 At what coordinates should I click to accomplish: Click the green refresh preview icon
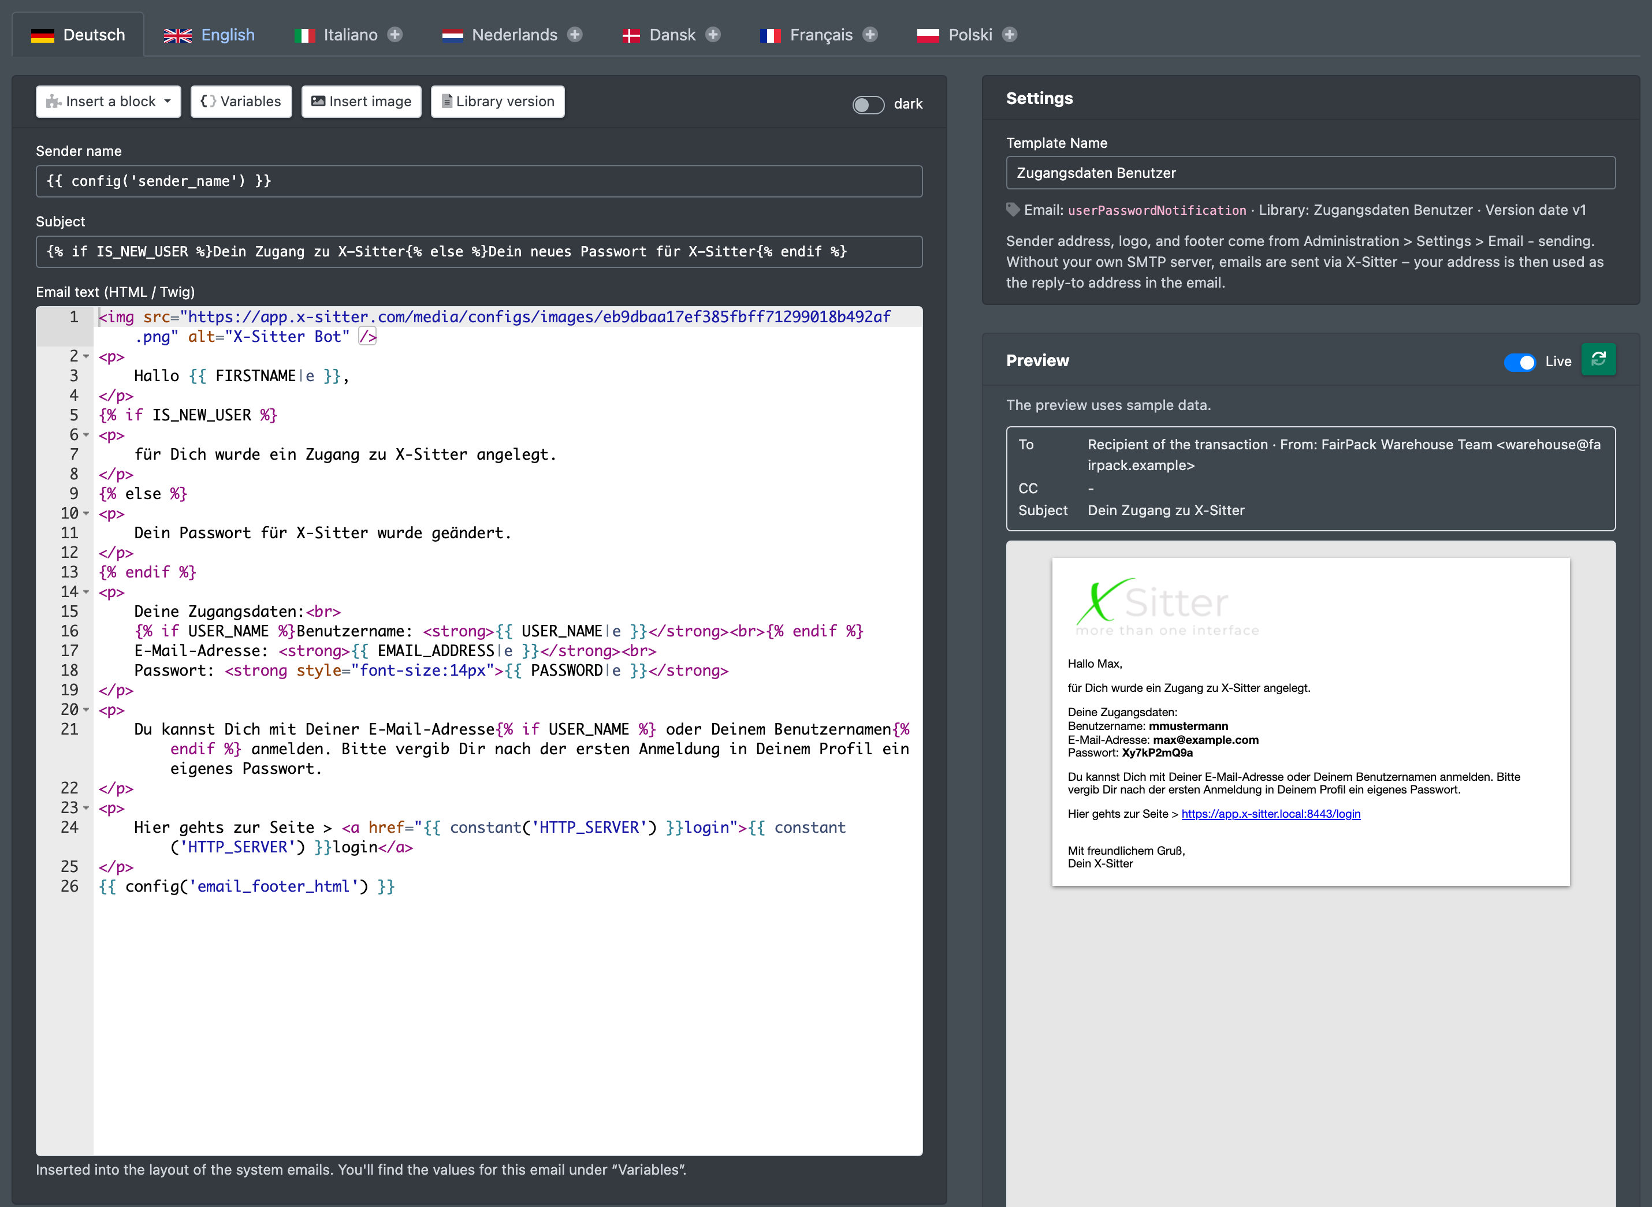pos(1598,359)
